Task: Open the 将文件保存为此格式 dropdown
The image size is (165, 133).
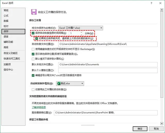Action: [81, 28]
